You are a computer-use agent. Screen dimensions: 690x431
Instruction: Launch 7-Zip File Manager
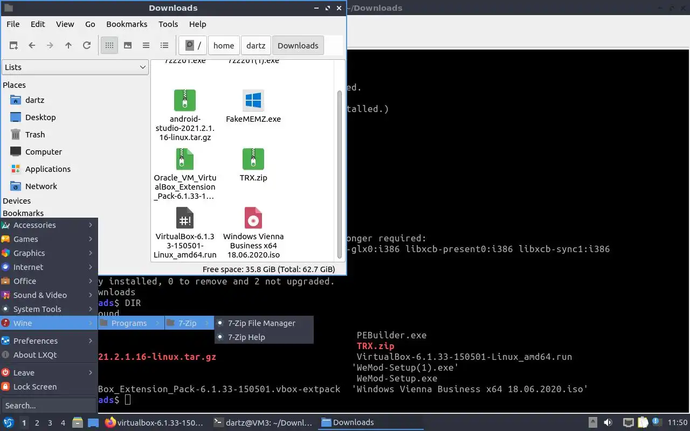click(x=264, y=323)
